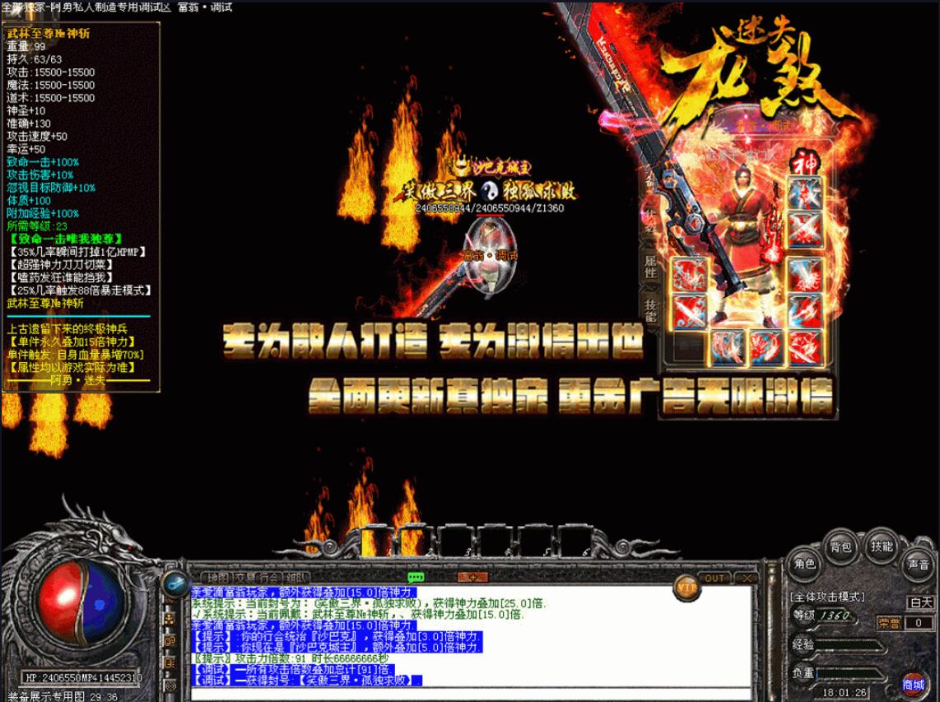This screenshot has height=702, width=940.
Task: Open the 商城 shop orb
Action: pos(913,684)
